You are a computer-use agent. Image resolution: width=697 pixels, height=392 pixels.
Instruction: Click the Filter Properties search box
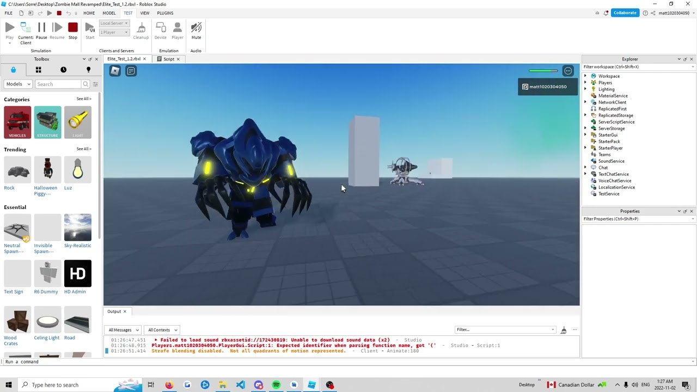click(639, 219)
